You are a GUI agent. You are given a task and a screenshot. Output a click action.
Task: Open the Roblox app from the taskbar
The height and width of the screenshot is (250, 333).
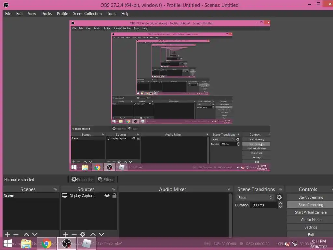coord(87,243)
